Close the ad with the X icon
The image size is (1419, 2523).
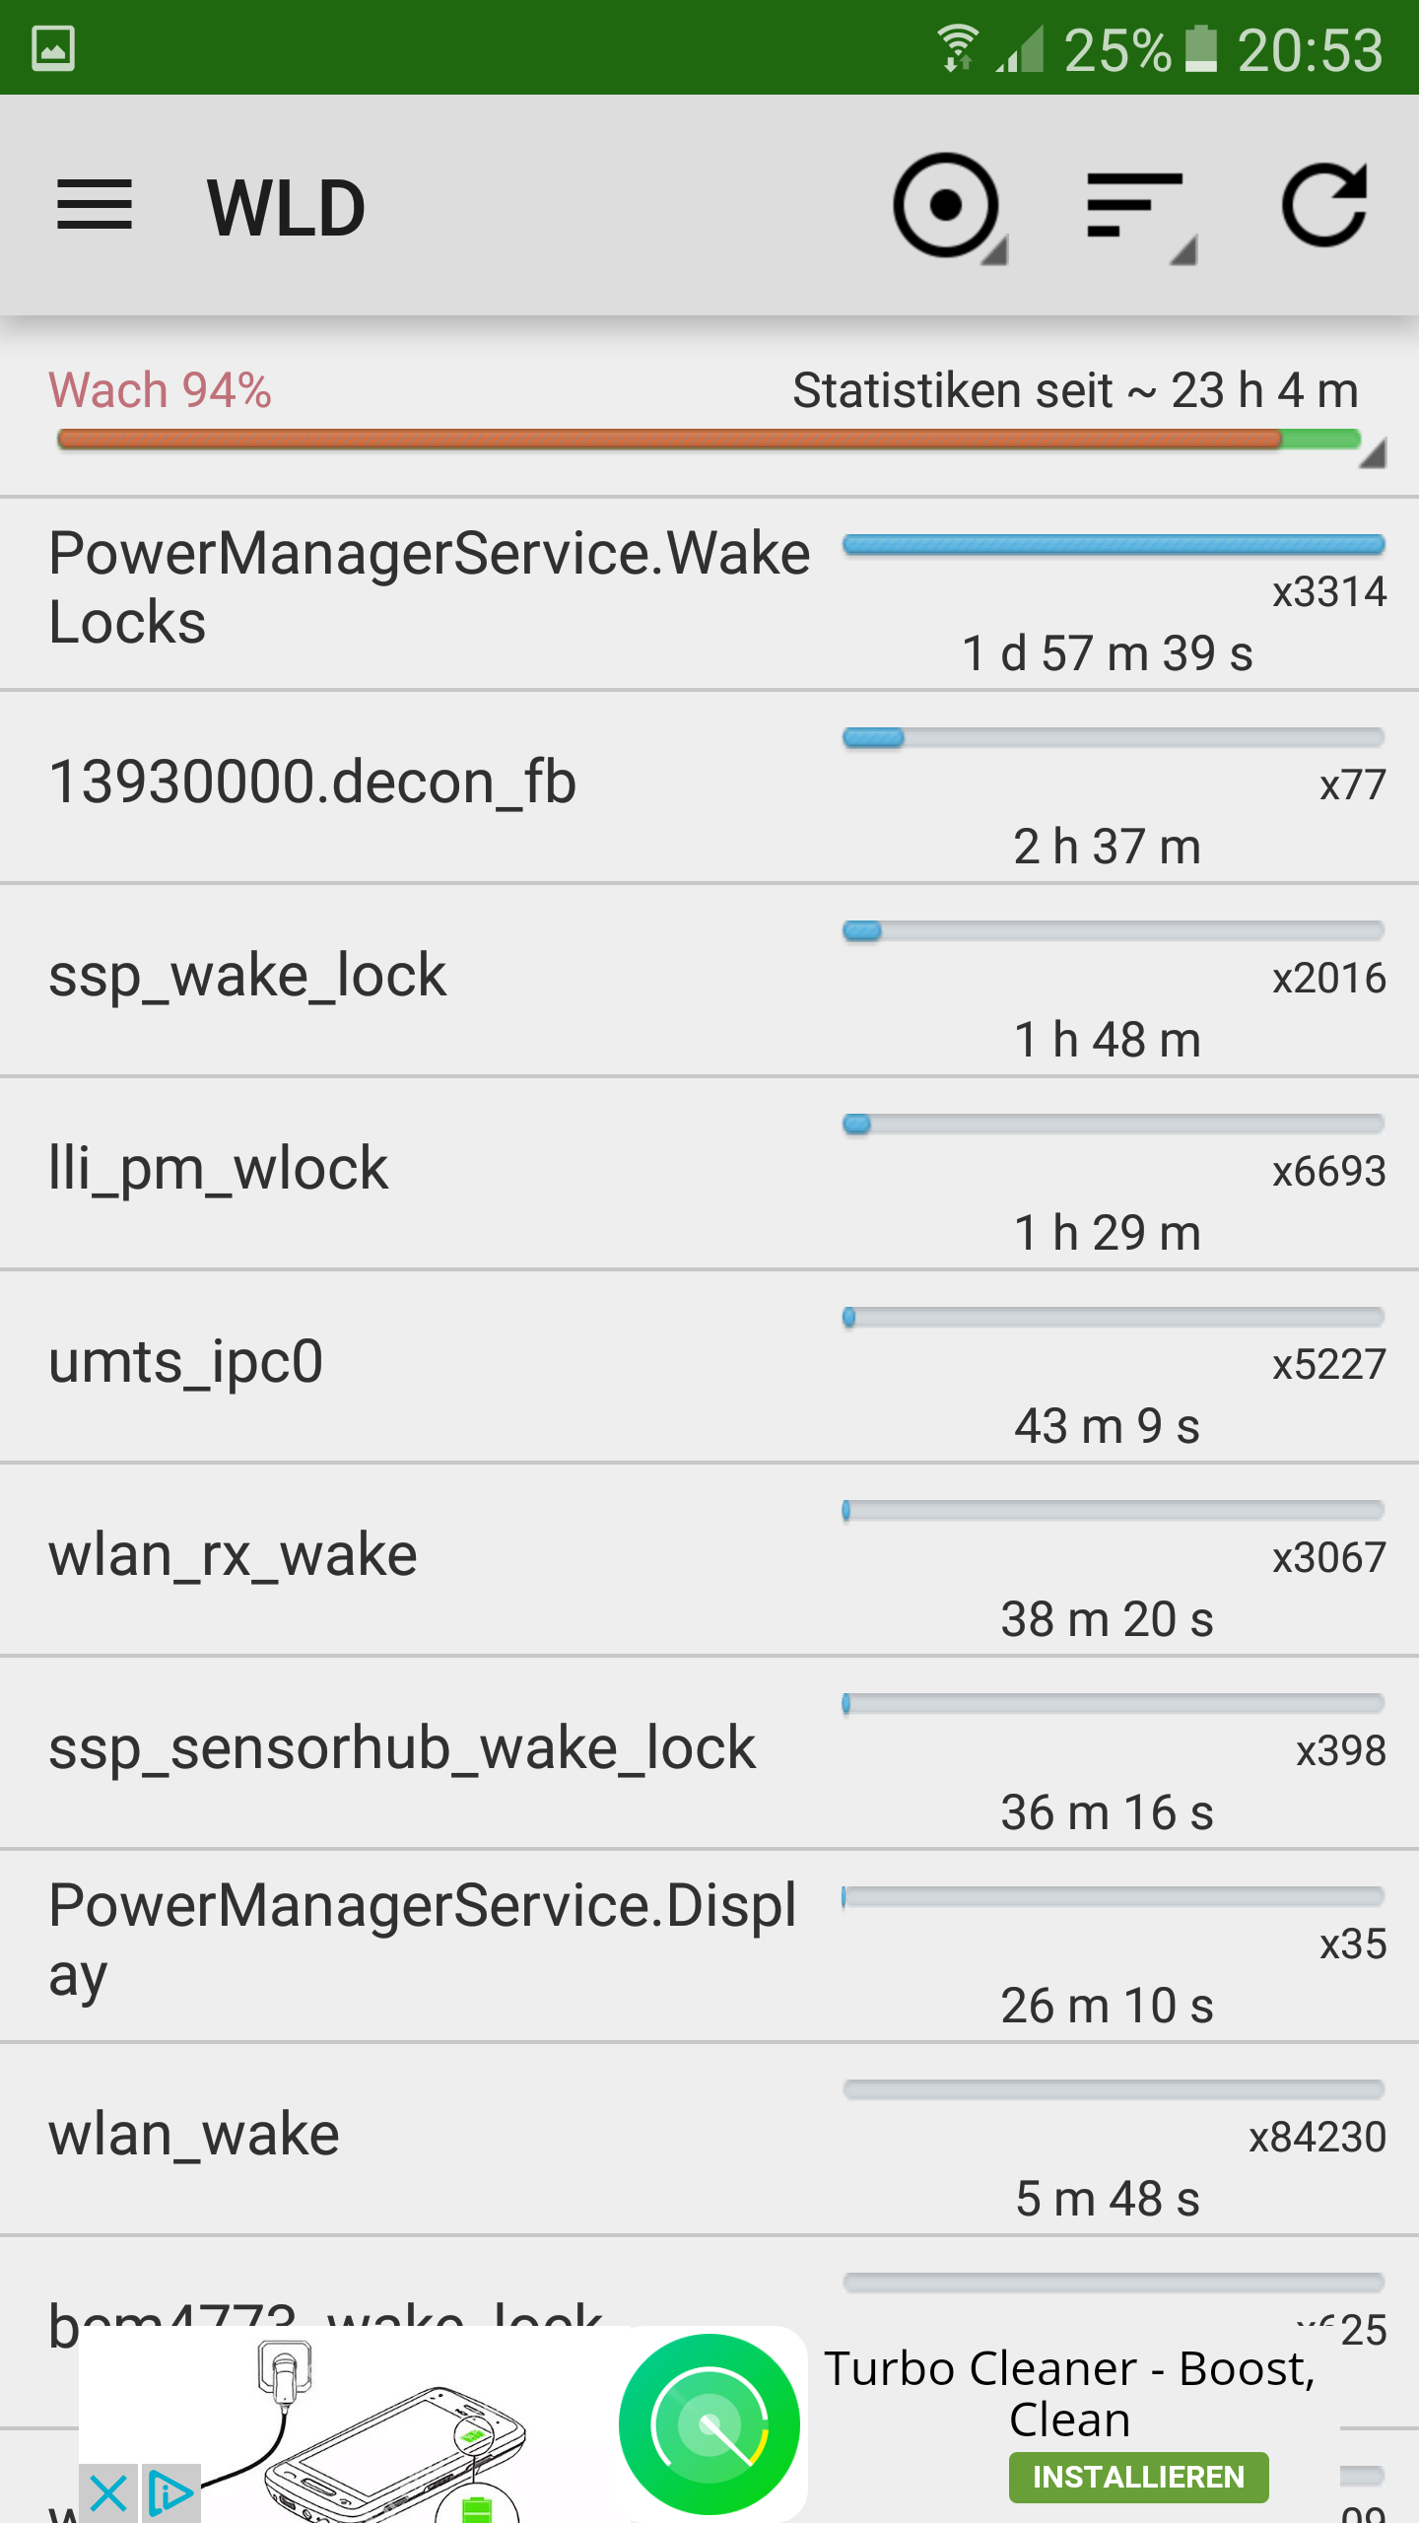pyautogui.click(x=107, y=2492)
